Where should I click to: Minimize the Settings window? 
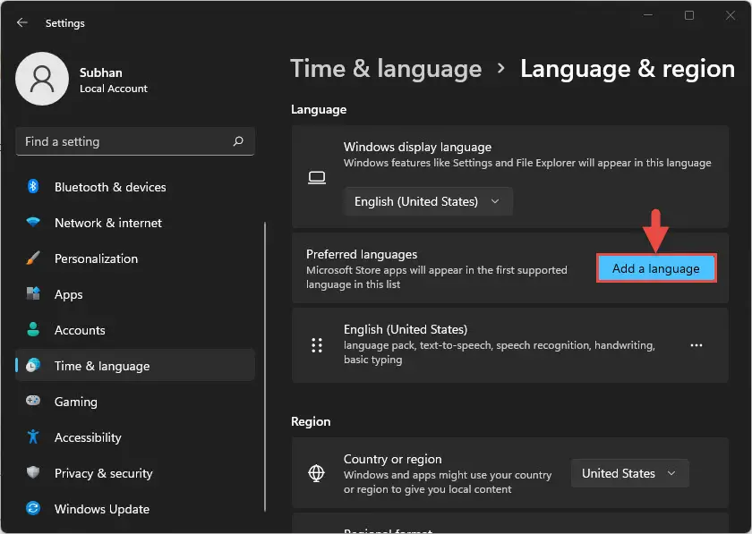click(x=648, y=15)
